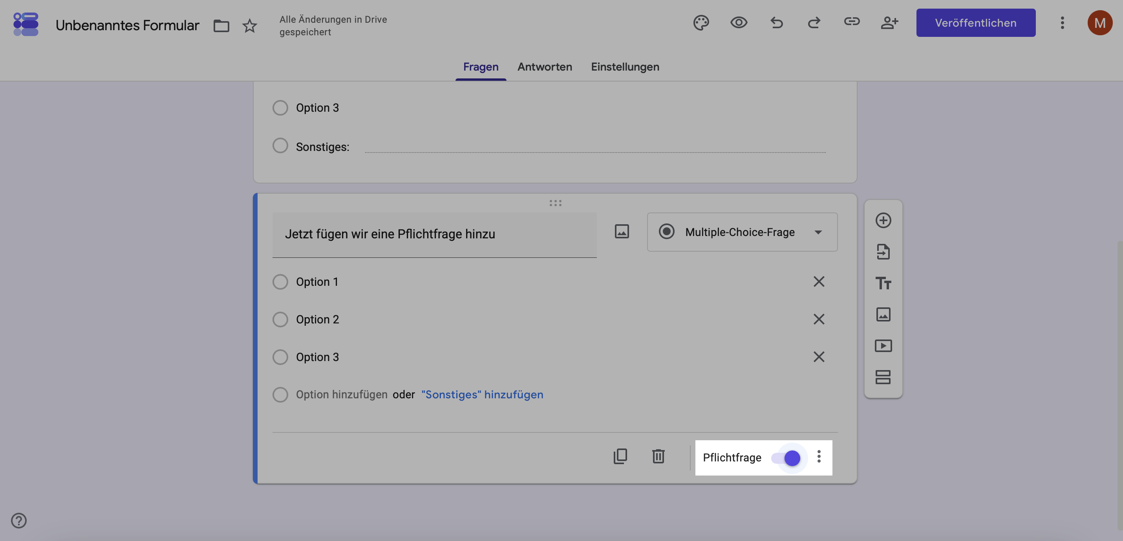Click Option 3 radio in the upper question
1123x541 pixels.
point(280,107)
